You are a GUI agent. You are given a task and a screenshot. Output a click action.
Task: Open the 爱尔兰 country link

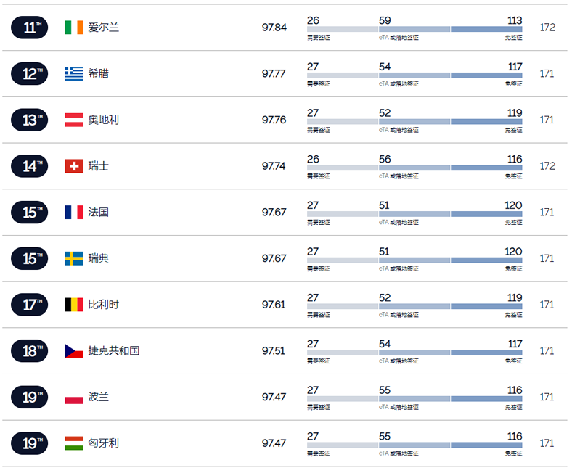pyautogui.click(x=104, y=28)
